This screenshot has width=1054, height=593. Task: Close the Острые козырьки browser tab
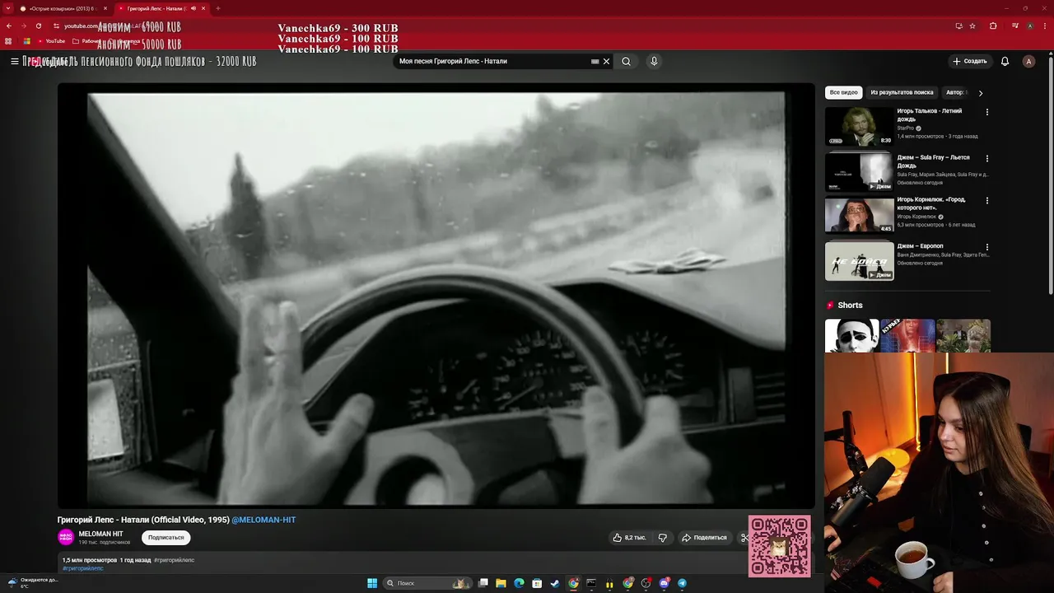[104, 8]
